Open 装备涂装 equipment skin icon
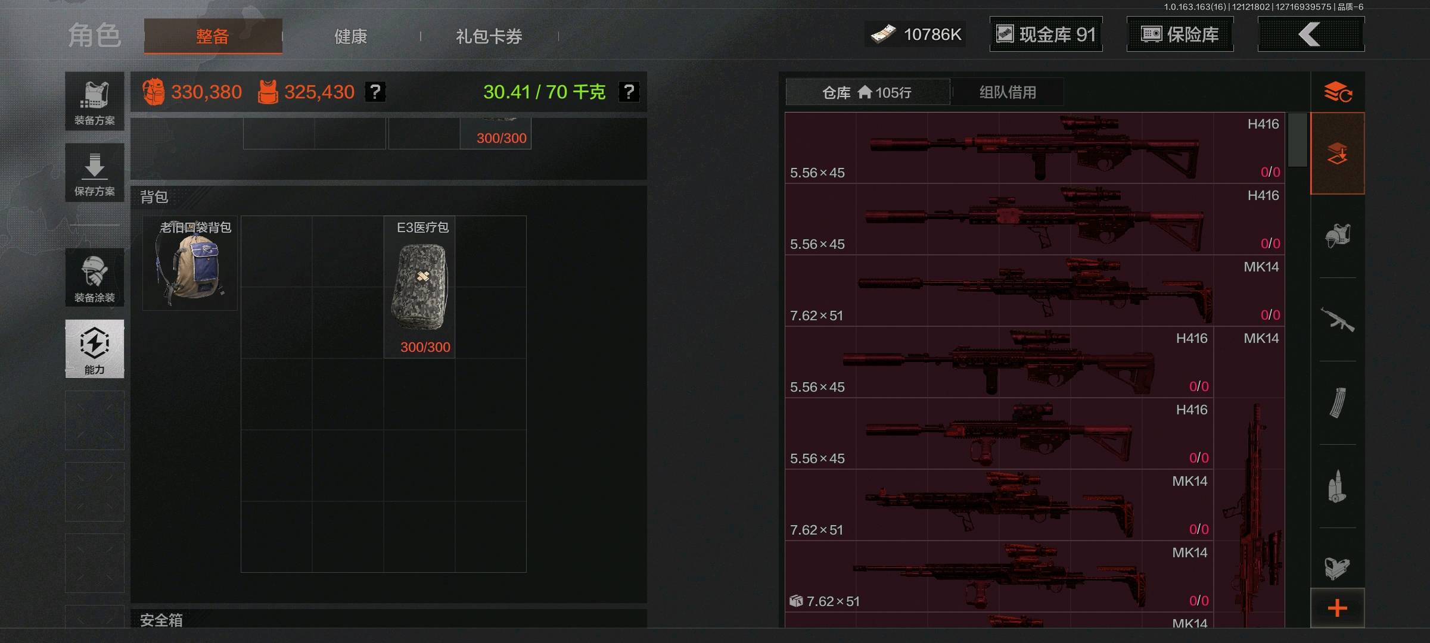This screenshot has width=1430, height=643. click(95, 277)
